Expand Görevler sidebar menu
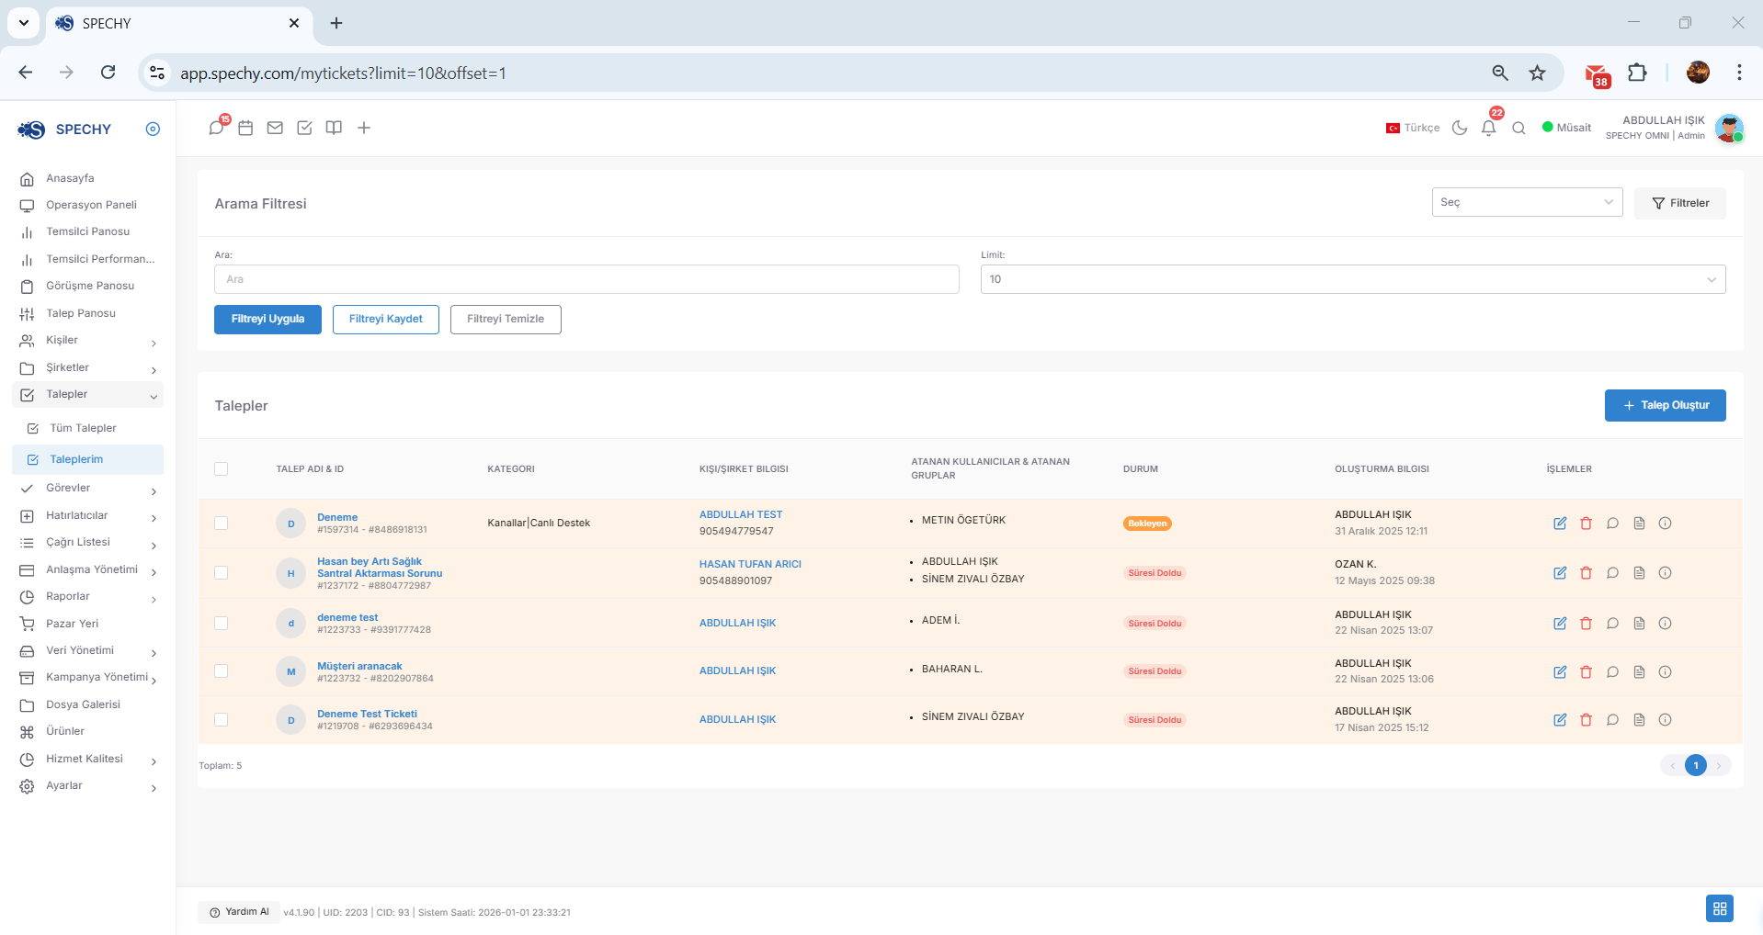 click(x=88, y=489)
